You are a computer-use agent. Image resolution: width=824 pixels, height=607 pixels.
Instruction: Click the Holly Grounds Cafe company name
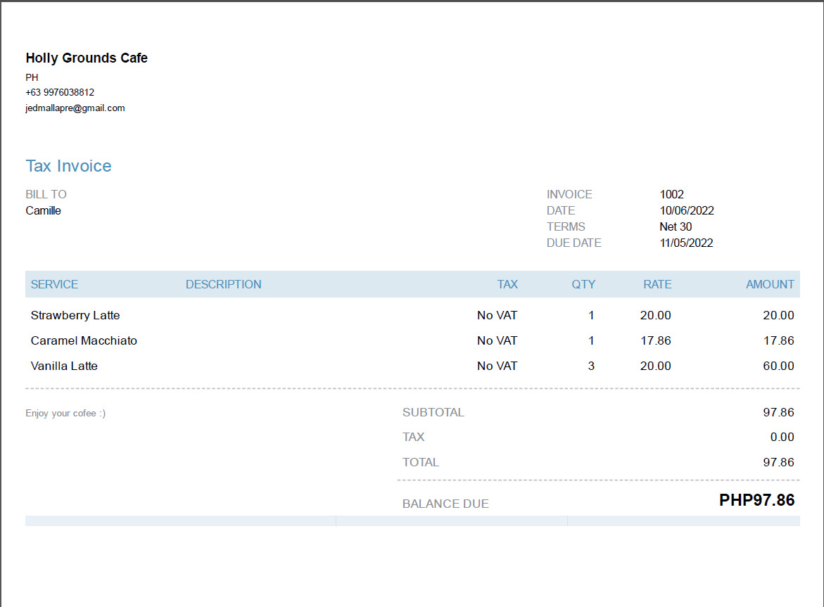pos(87,58)
